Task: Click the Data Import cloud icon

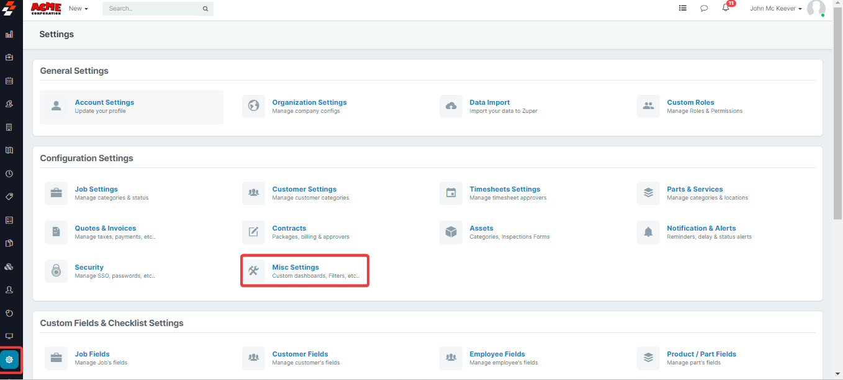Action: [x=451, y=106]
